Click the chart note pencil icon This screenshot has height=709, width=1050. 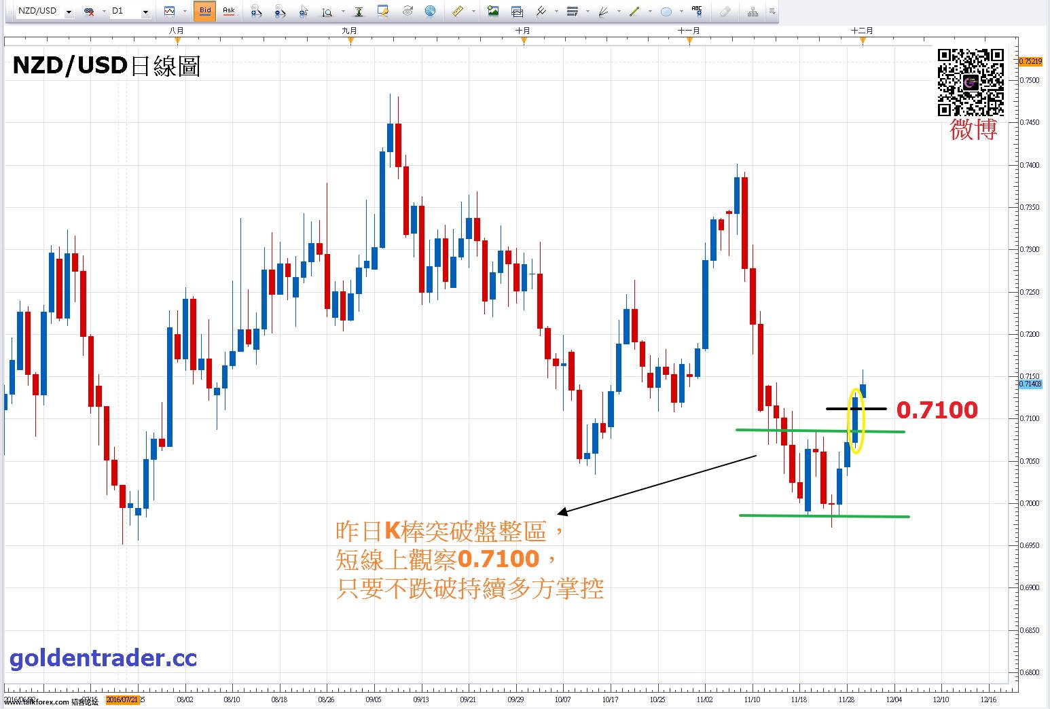click(x=383, y=12)
